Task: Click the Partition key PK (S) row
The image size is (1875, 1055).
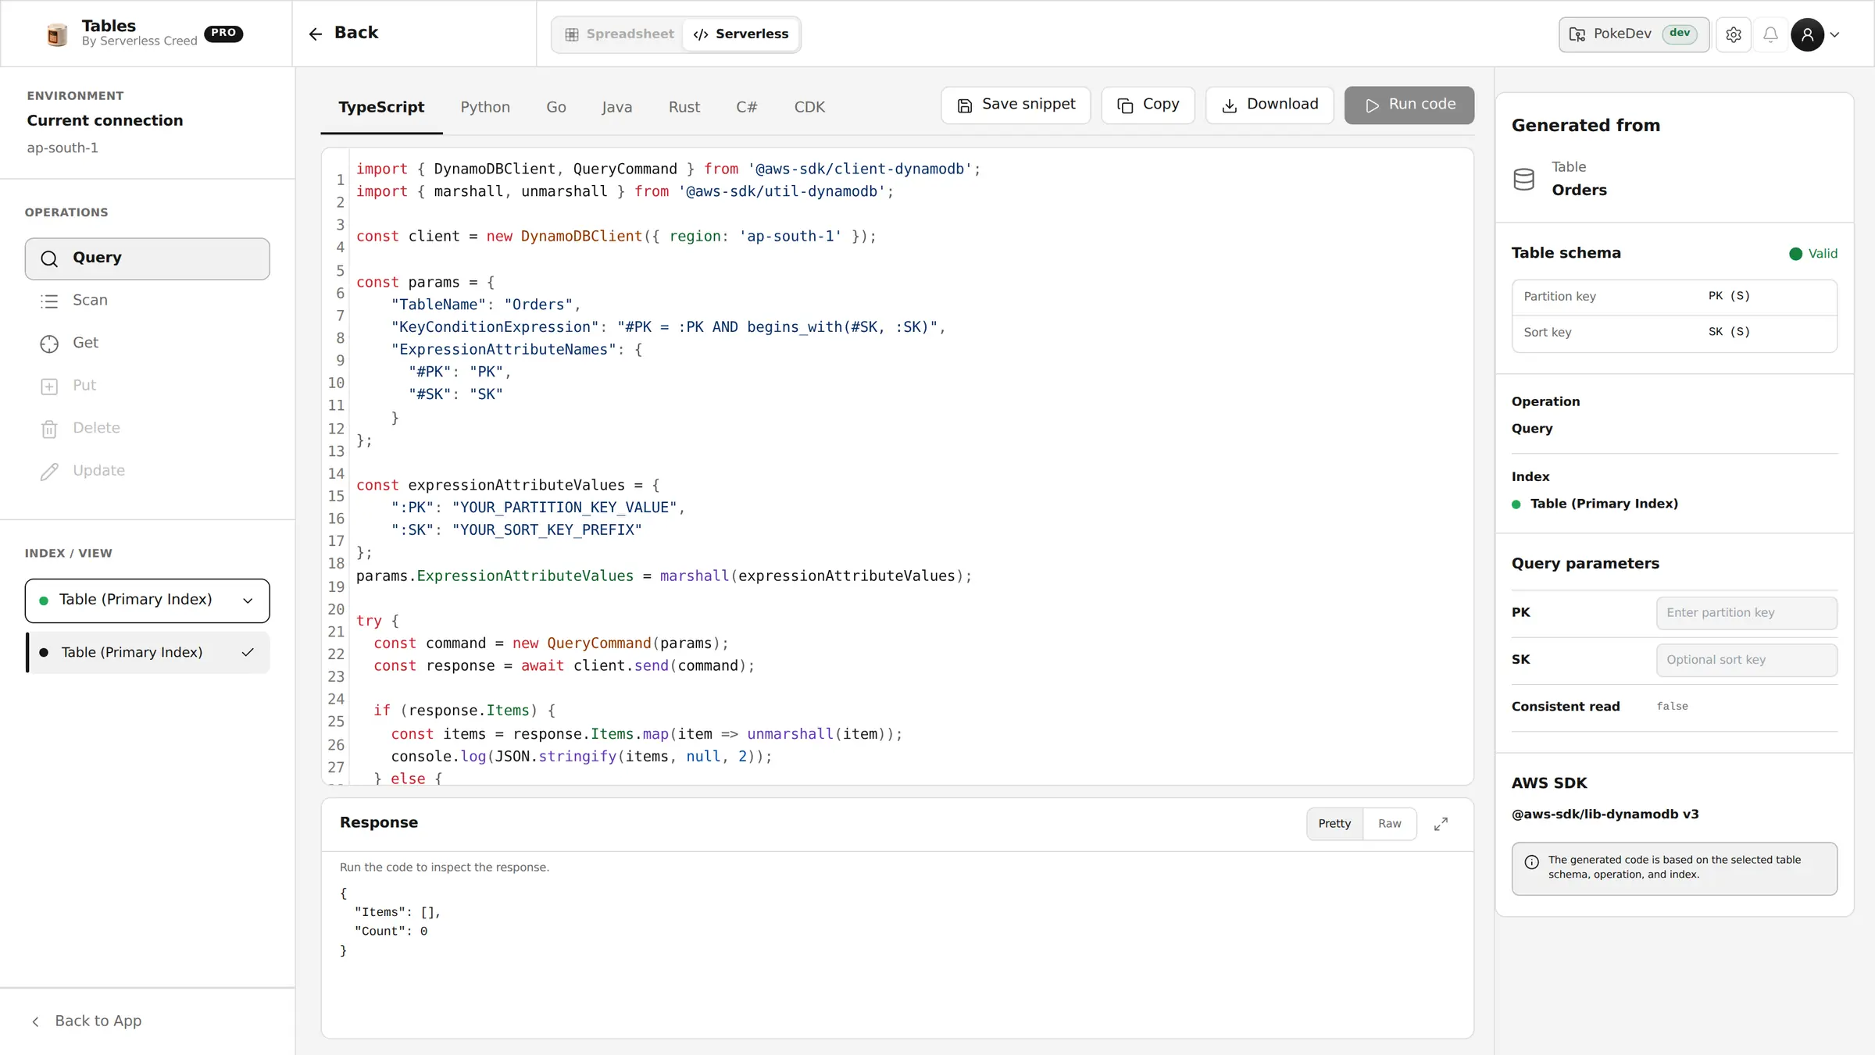Action: click(x=1674, y=298)
